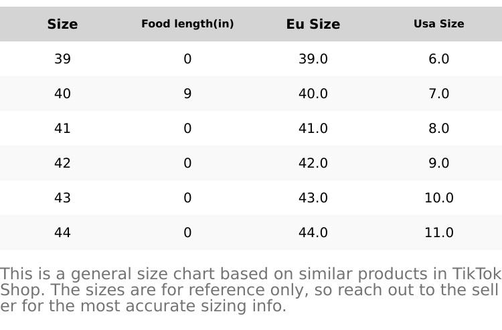Viewport: 502px width, 330px height.
Task: Click Eu Size value 44.0
Action: point(313,232)
